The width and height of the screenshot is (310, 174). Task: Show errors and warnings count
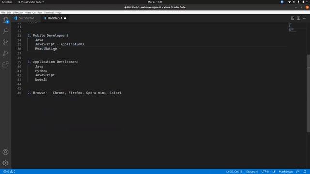click(9, 172)
